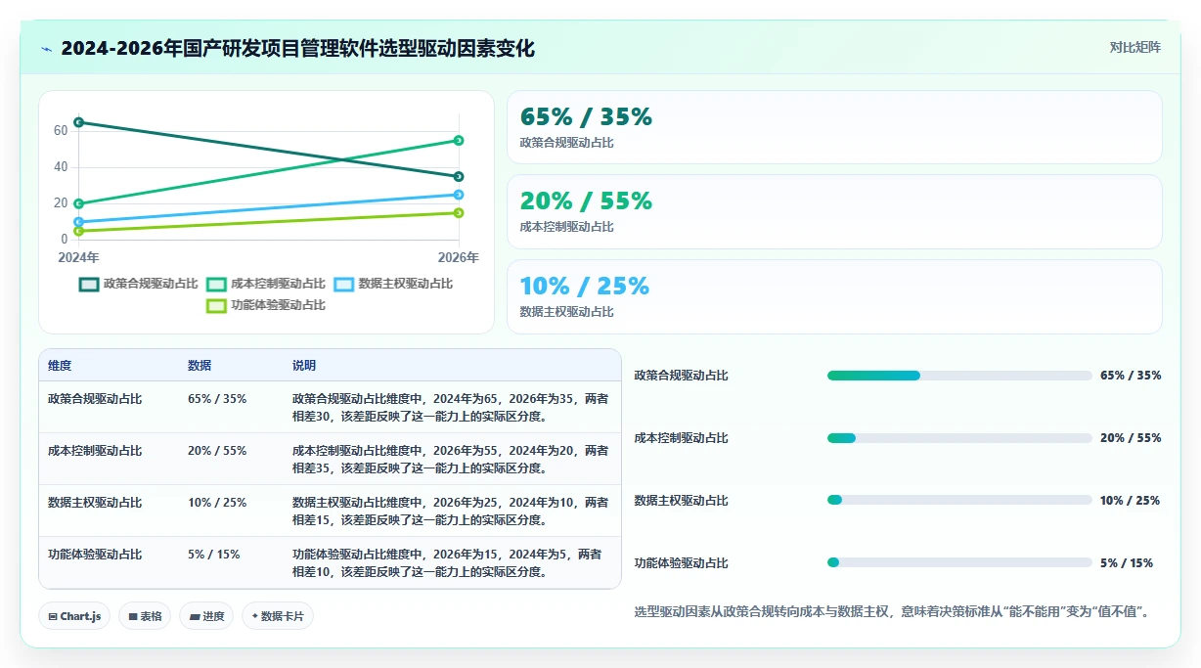The image size is (1201, 668).
Task: Click the 数据主权驱动占比 progress bar
Action: (959, 501)
